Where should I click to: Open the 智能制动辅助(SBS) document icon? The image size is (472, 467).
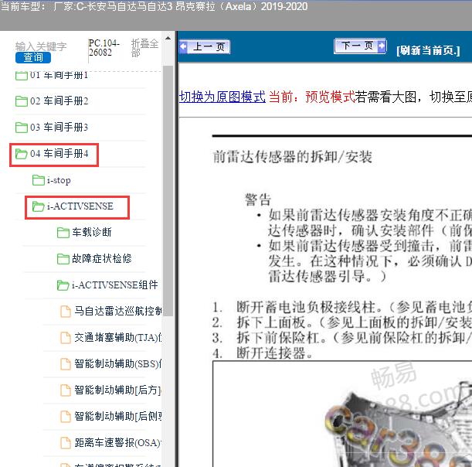coord(66,364)
